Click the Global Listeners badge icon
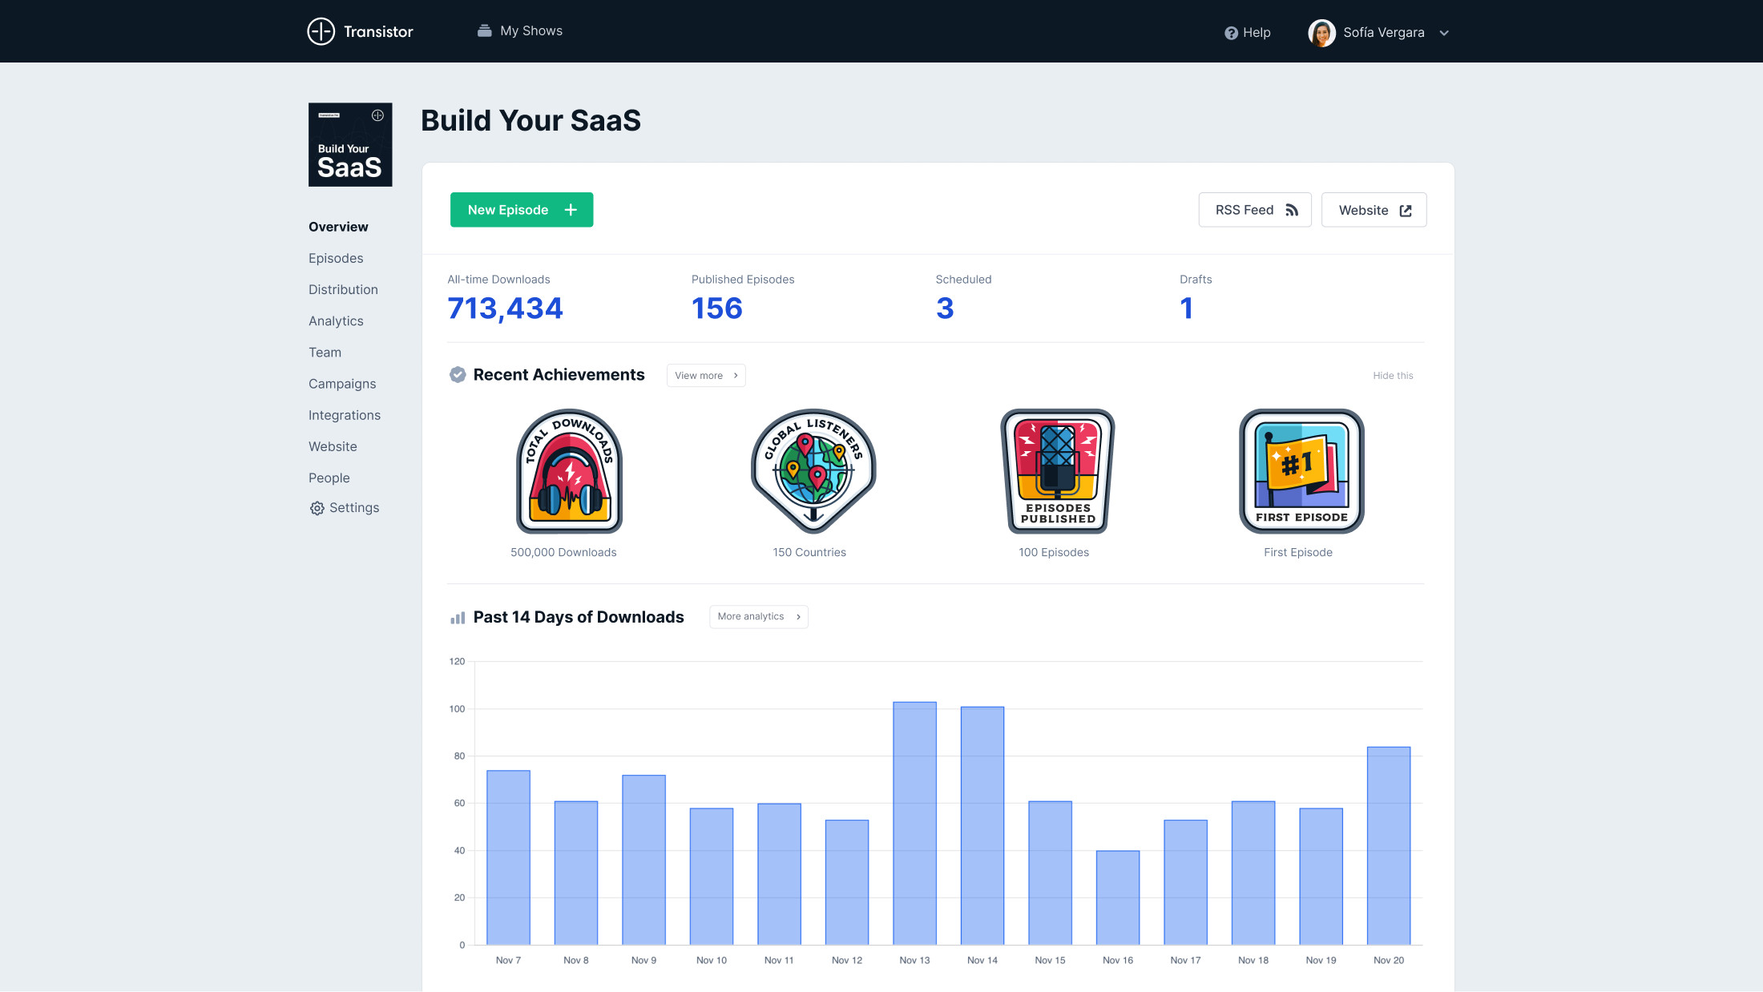The height and width of the screenshot is (992, 1763). coord(813,471)
